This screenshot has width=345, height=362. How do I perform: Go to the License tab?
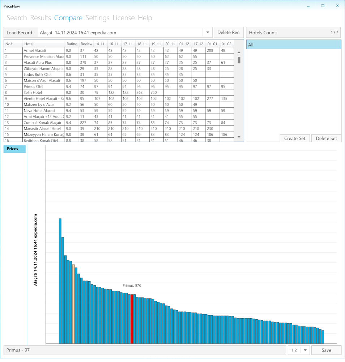point(124,18)
